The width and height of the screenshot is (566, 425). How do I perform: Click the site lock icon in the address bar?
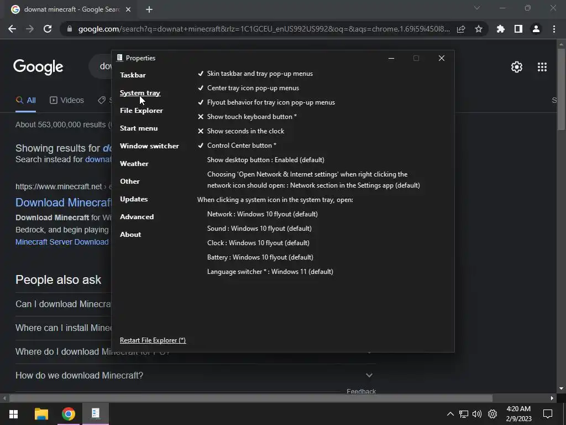tap(70, 29)
